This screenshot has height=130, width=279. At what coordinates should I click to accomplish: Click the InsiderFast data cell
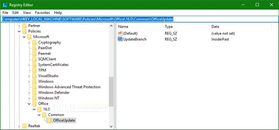pos(220,39)
